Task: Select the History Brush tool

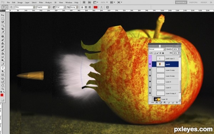Action: pos(2,47)
